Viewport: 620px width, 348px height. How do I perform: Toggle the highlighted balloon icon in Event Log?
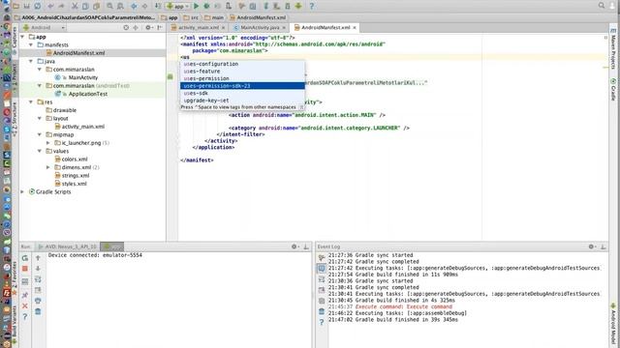pos(322,269)
